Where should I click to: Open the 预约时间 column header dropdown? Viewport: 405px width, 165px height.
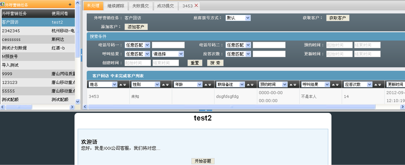point(284,85)
